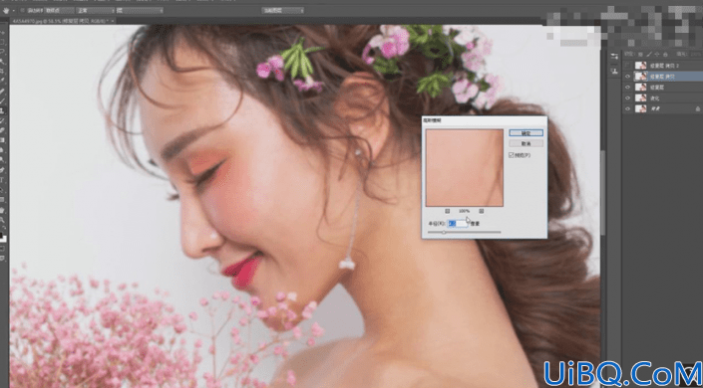This screenshot has width=703, height=388.
Task: Show the hidden 修复层 拷贝 2 layer
Action: pos(627,66)
